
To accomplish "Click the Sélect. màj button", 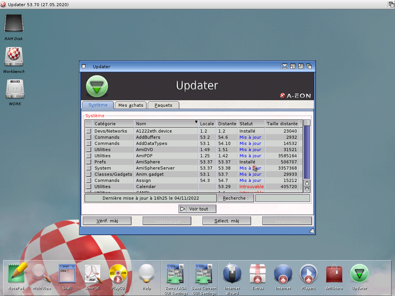I will tap(227, 221).
